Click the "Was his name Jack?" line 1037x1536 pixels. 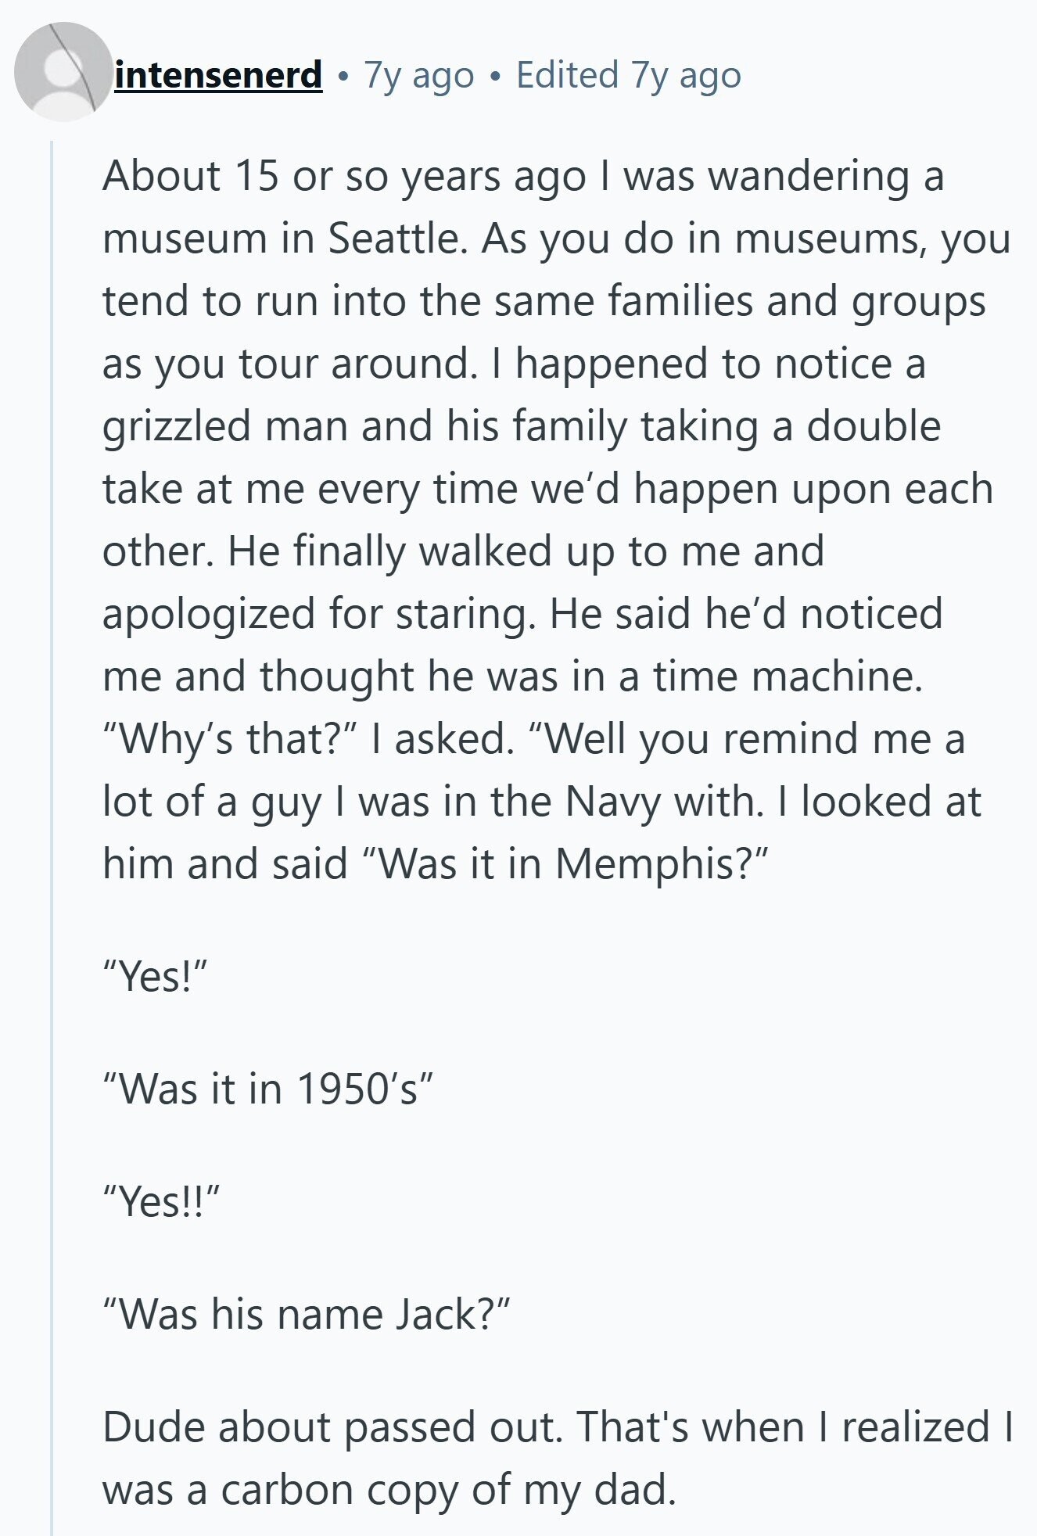pyautogui.click(x=307, y=1314)
